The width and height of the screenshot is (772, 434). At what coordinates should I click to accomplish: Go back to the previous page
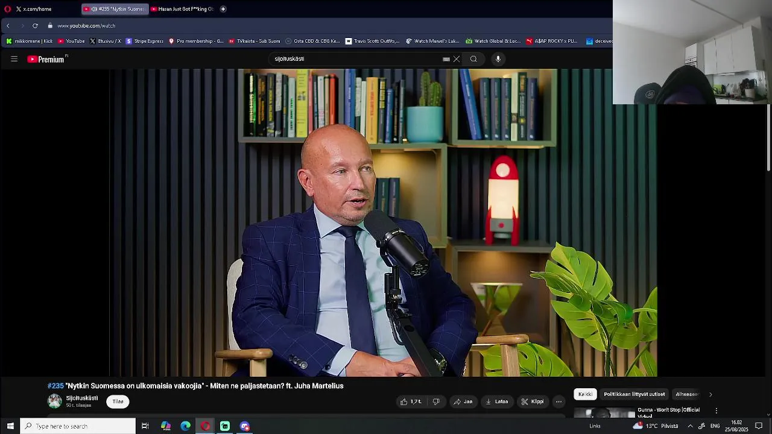point(8,26)
